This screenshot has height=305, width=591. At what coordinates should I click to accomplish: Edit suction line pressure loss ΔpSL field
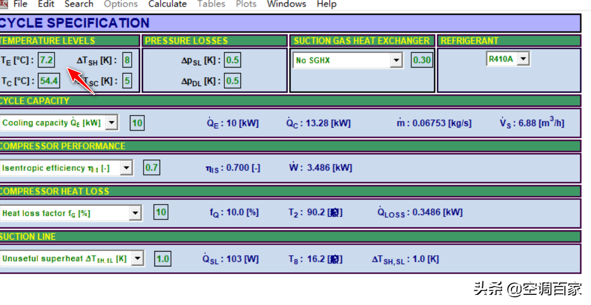(x=232, y=60)
